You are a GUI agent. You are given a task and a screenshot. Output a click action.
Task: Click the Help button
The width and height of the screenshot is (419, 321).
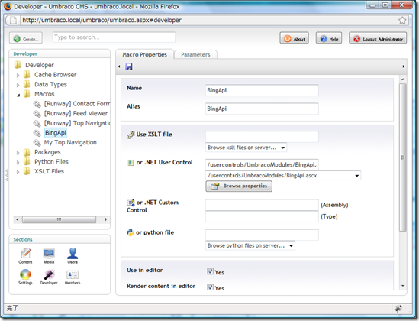pos(329,38)
